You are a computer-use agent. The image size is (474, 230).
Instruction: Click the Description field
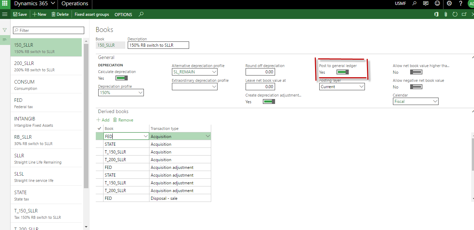click(x=158, y=45)
